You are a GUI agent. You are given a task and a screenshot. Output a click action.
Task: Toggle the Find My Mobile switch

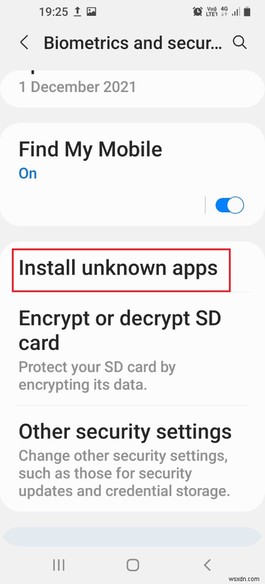point(229,205)
